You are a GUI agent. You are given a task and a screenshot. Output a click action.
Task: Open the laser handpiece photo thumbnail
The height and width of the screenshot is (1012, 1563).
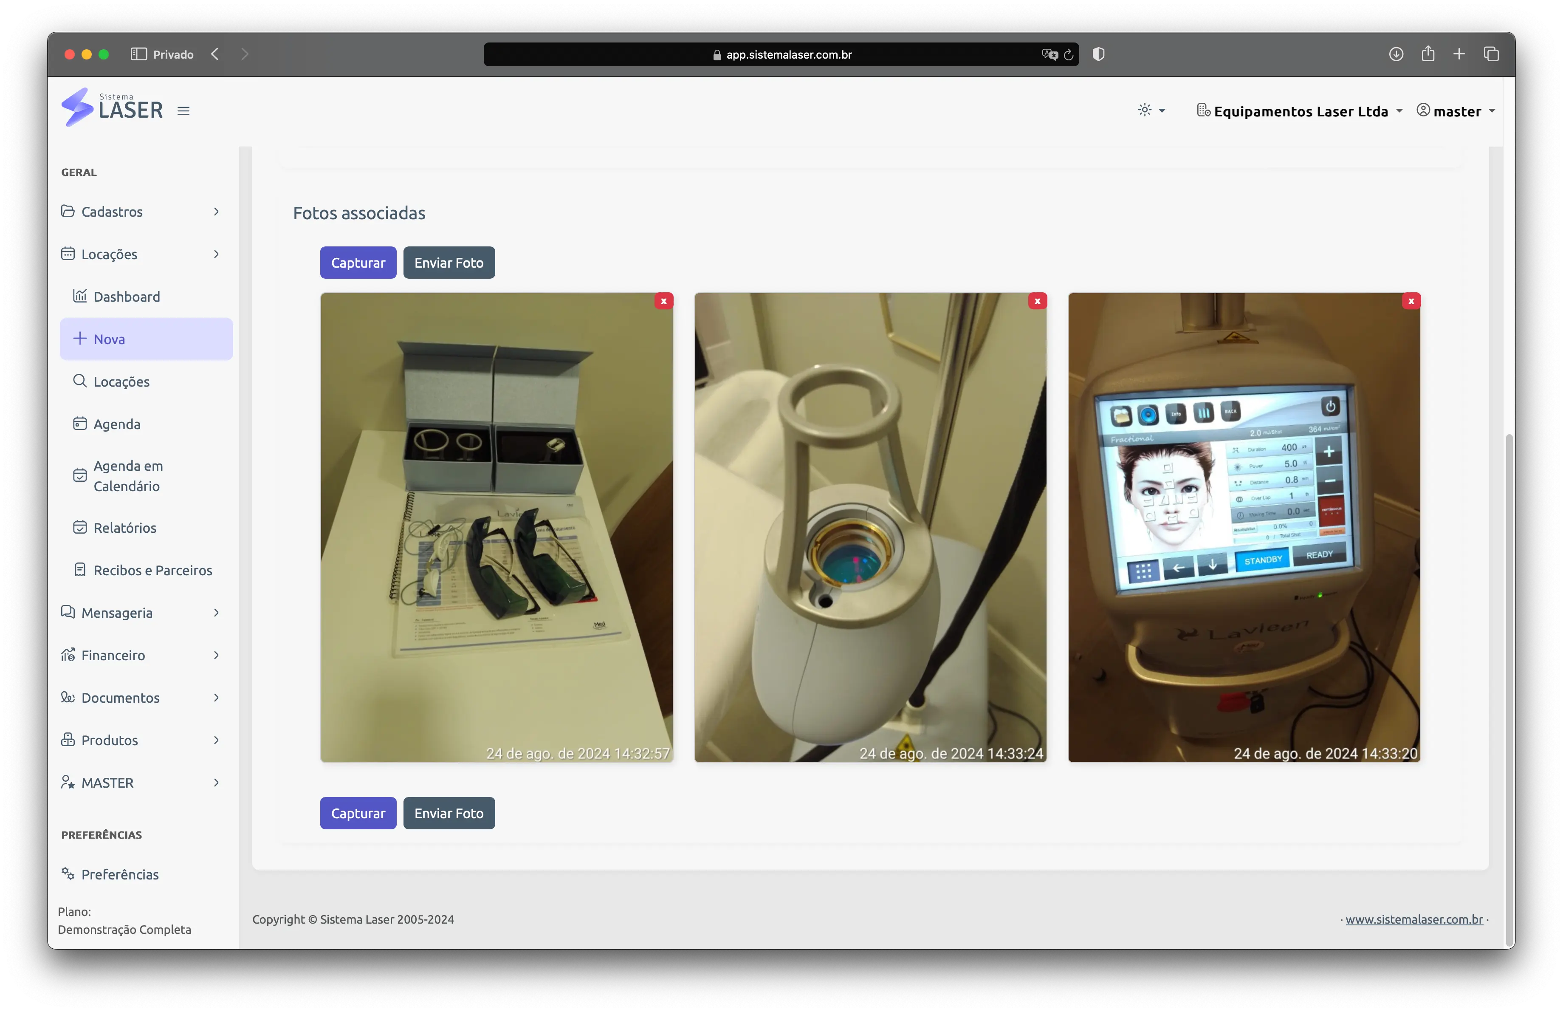coord(870,527)
